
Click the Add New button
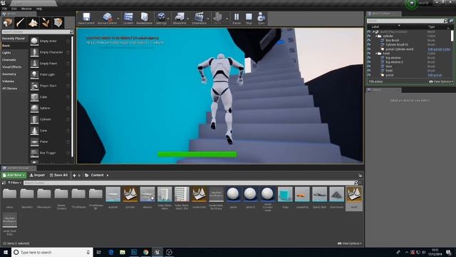click(14, 175)
